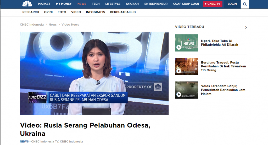Open the Lifestyle menu
This screenshot has height=145, width=268.
pyautogui.click(x=113, y=4)
